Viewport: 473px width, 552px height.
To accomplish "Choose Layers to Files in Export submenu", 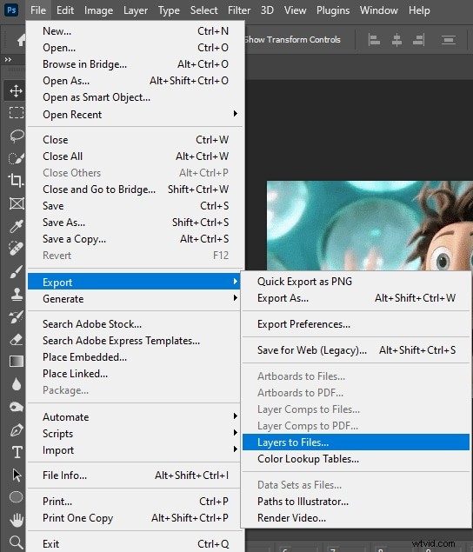I will [356, 442].
